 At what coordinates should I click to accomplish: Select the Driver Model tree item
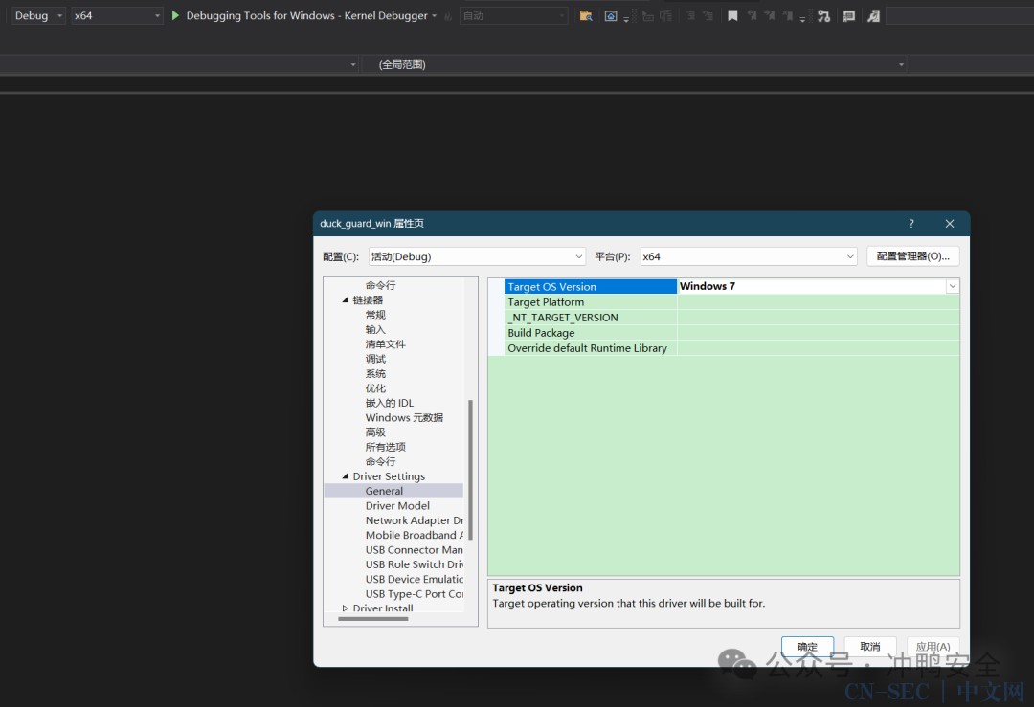(x=397, y=505)
